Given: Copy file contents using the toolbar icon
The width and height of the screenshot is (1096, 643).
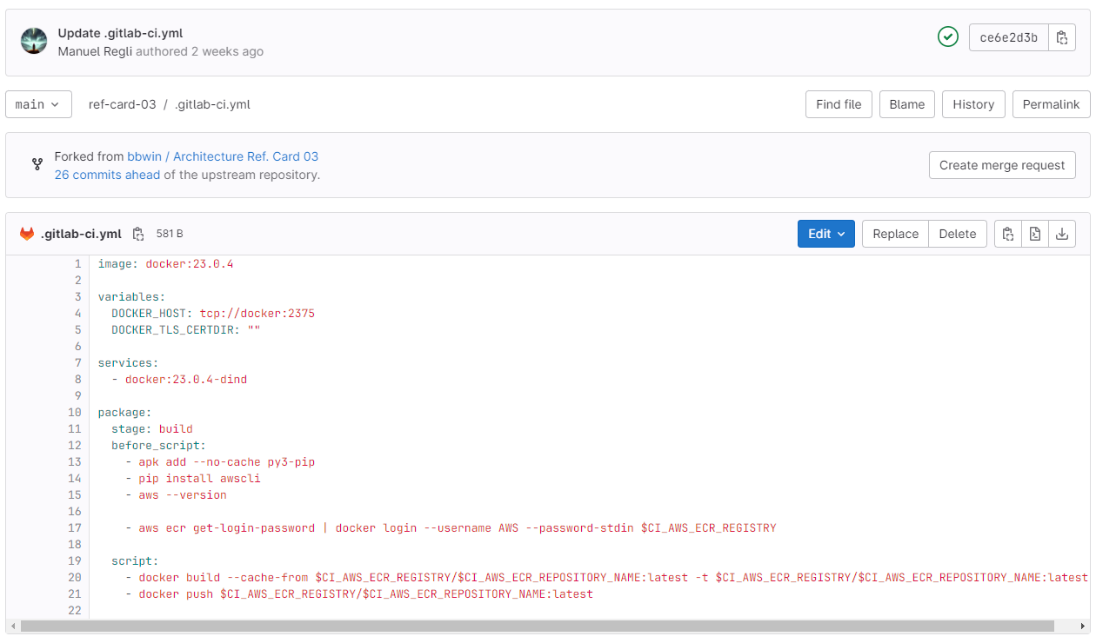Looking at the screenshot, I should coord(1007,234).
